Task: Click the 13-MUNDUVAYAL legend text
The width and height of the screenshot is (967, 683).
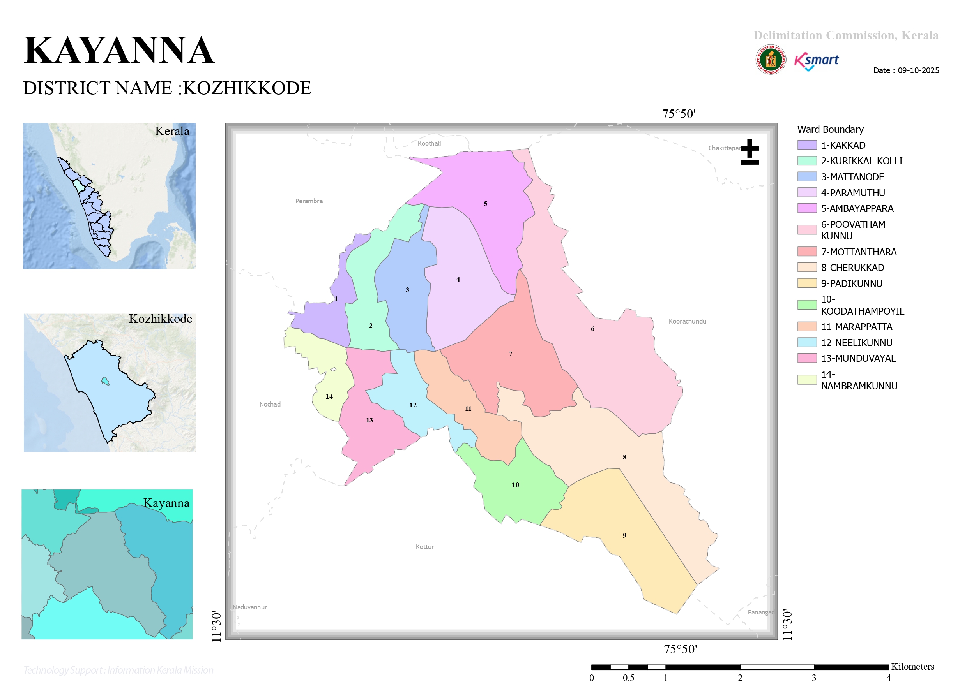Action: (858, 359)
